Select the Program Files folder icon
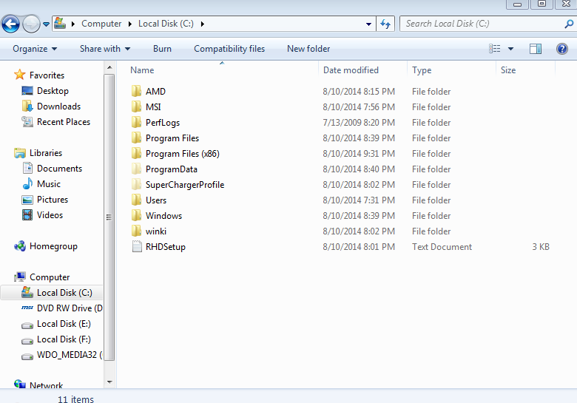 [x=137, y=138]
